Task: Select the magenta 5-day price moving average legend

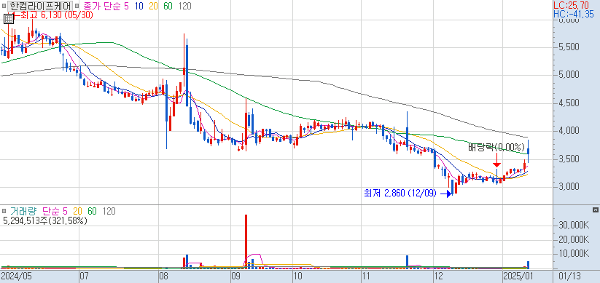Action: tap(126, 6)
